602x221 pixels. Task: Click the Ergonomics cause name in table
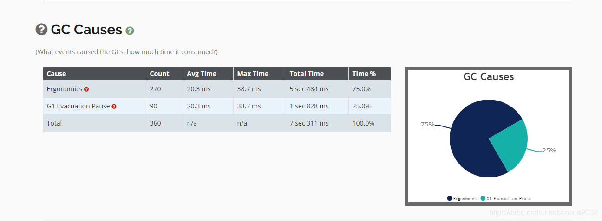click(x=64, y=89)
